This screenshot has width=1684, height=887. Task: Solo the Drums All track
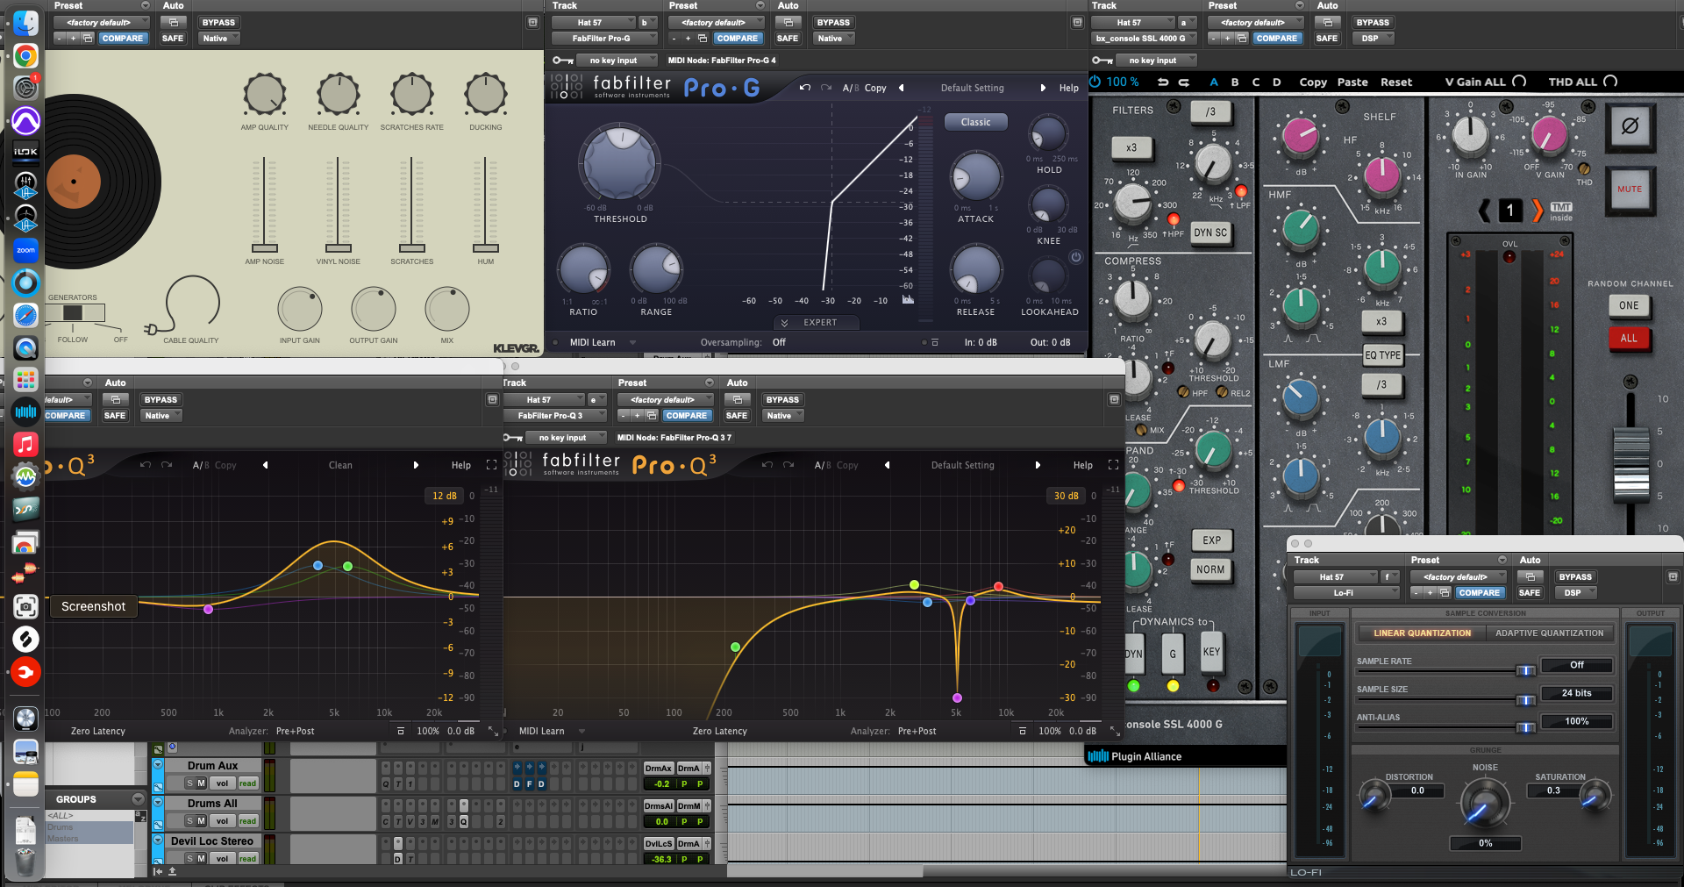[x=189, y=821]
